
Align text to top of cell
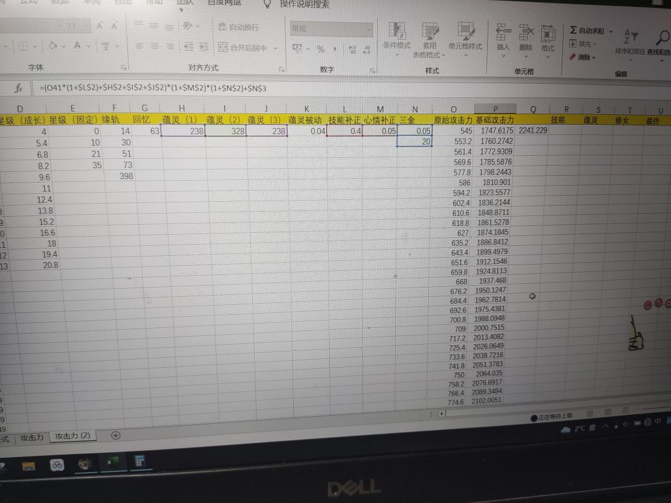point(138,24)
